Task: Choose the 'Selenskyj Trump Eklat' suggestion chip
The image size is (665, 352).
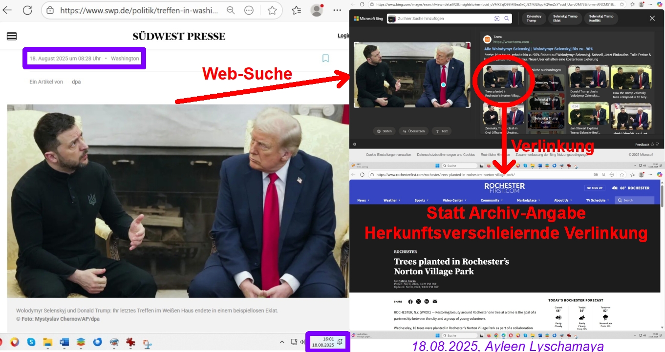Action: [565, 19]
